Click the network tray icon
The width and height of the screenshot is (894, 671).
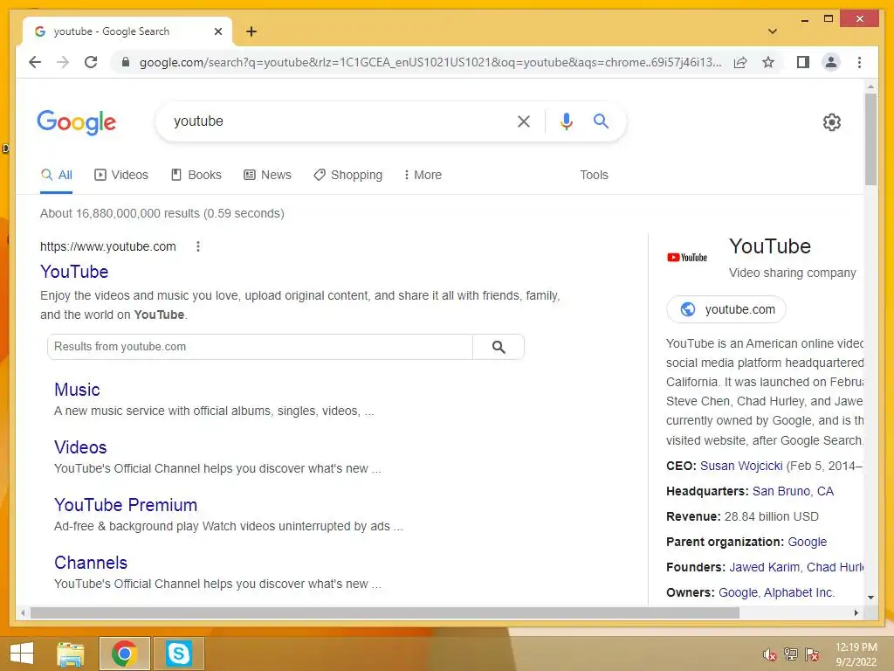tap(791, 654)
